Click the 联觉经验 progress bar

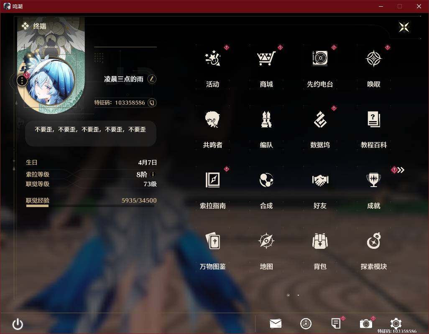coord(91,206)
